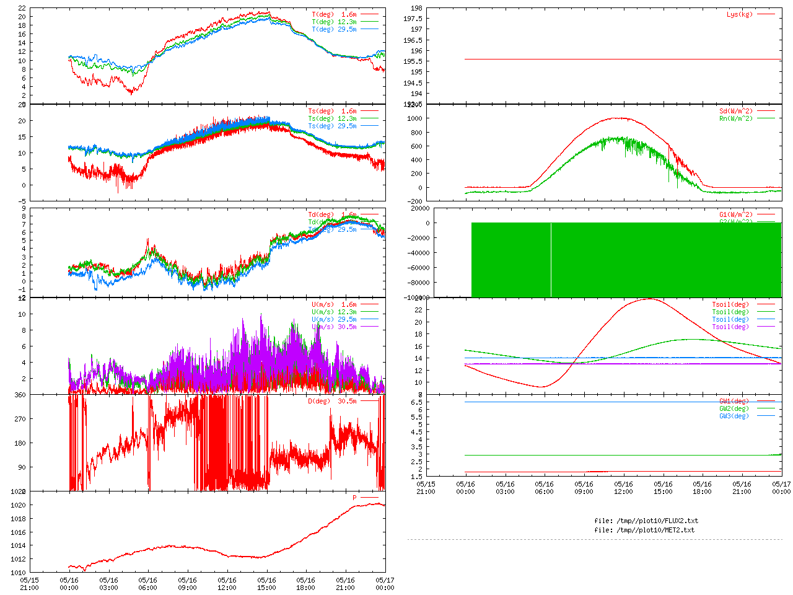Click the G1(W/m^2) legend entry
793x595 pixels.
747,214
